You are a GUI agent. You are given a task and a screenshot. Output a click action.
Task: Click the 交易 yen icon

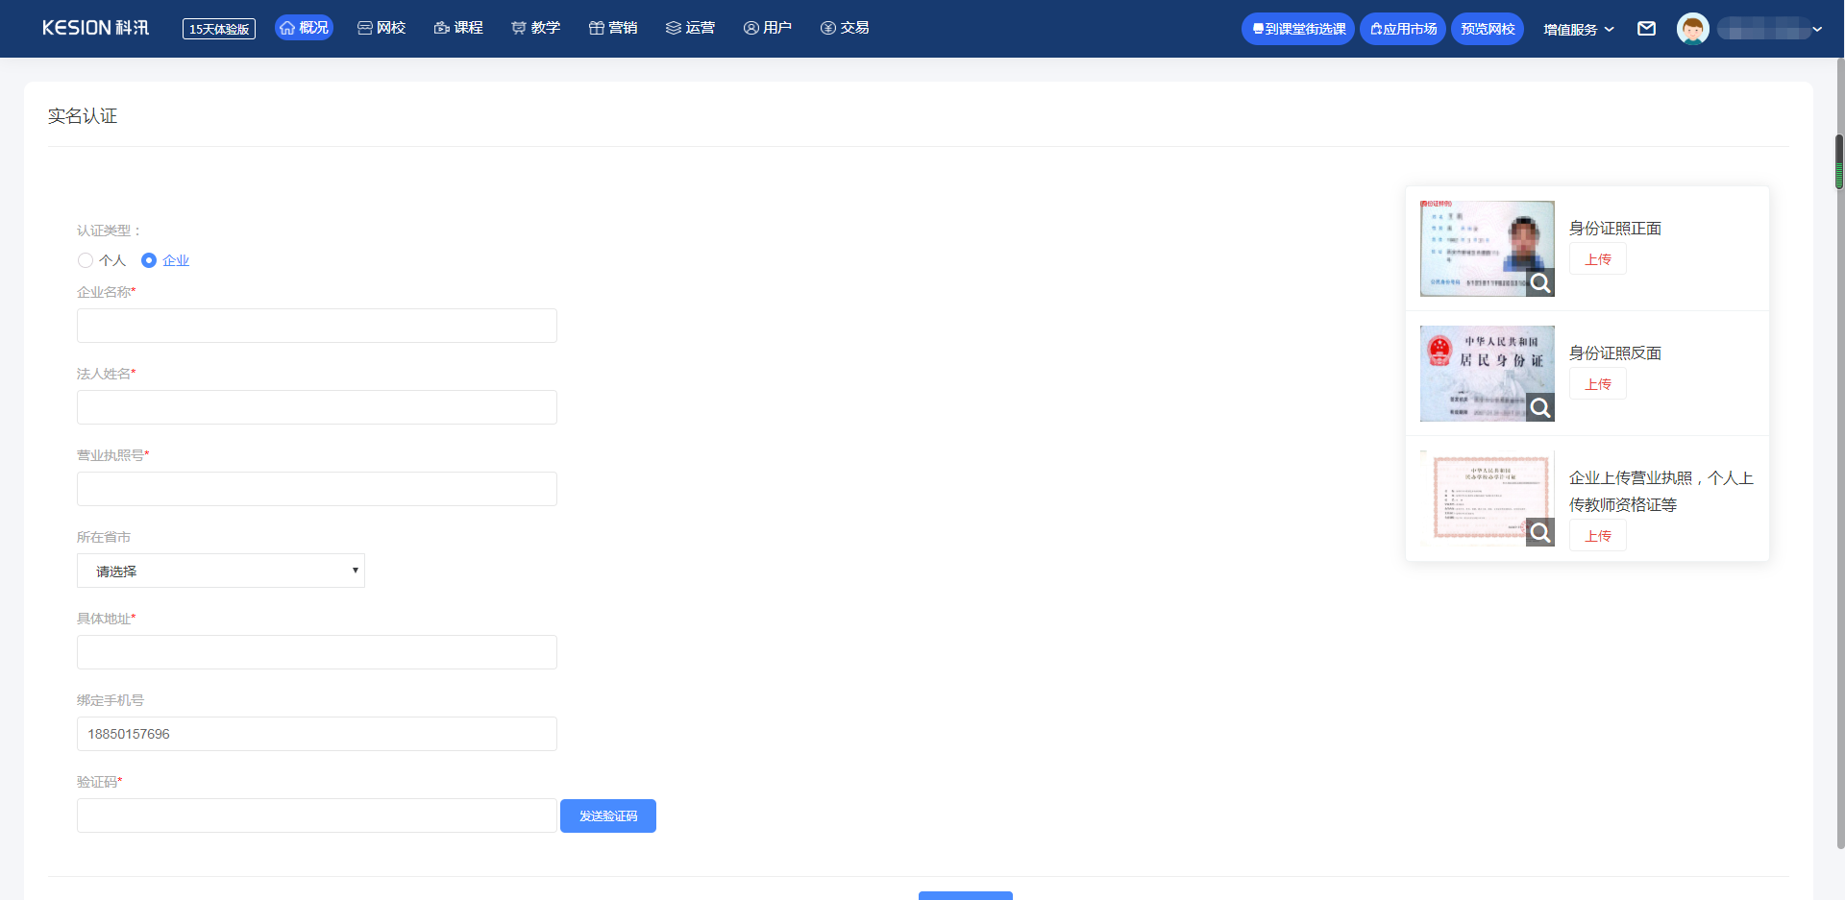click(828, 28)
